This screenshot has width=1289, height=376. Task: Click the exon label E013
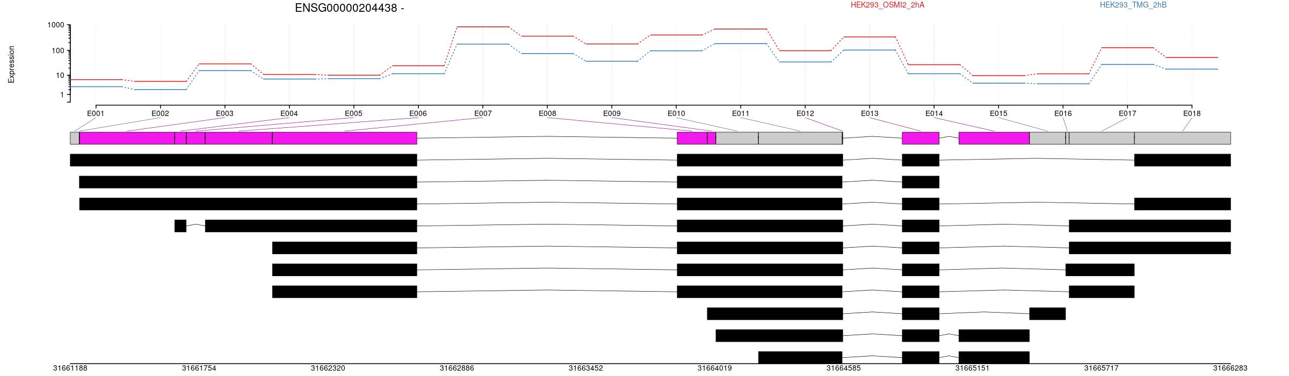pos(870,113)
